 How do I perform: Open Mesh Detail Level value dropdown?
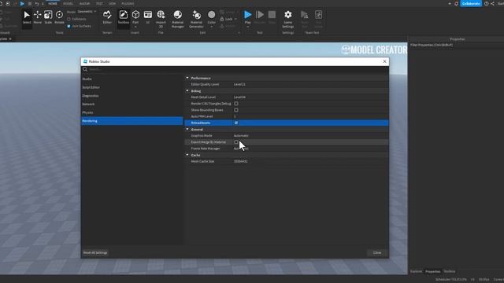[310, 97]
